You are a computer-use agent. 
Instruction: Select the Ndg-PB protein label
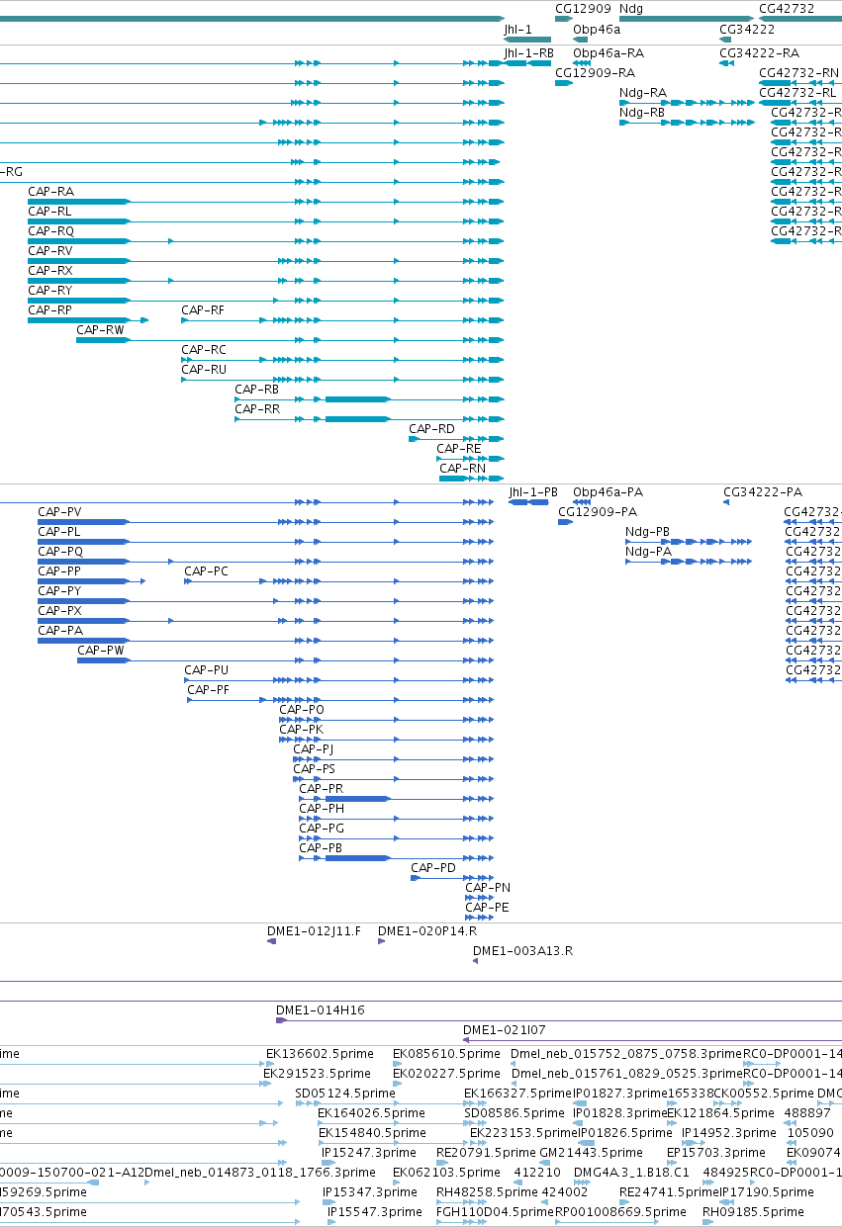(648, 532)
